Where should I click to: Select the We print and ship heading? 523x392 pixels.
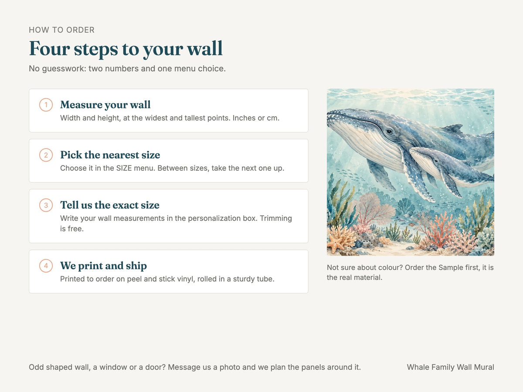click(103, 266)
